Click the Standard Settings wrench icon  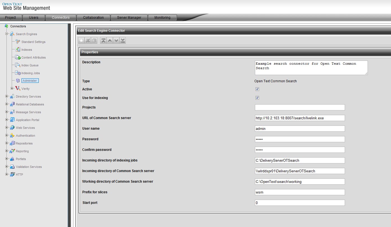pyautogui.click(x=18, y=42)
